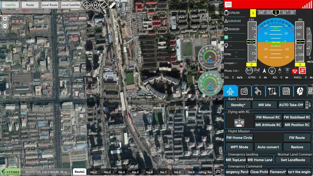Click the red remote controller icon

click(x=295, y=70)
